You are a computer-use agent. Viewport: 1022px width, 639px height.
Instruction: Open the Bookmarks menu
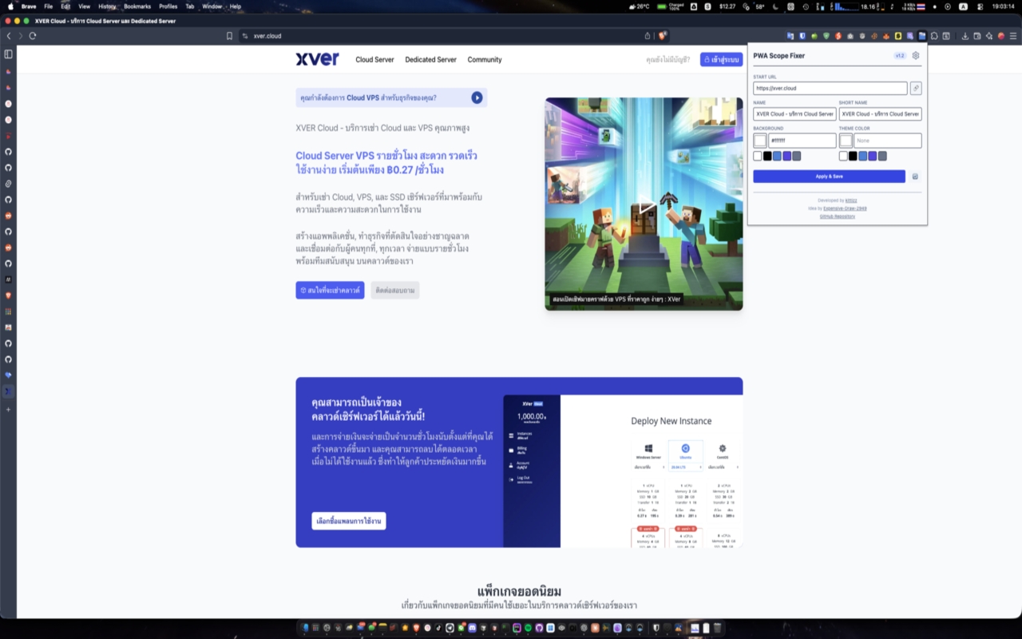click(137, 6)
